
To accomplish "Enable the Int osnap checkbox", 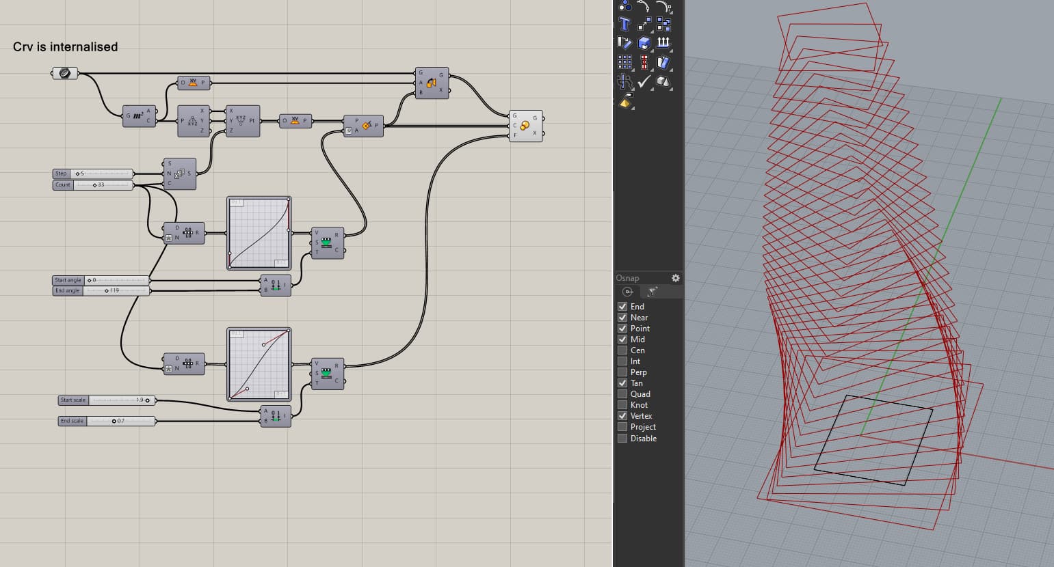I will [x=622, y=361].
